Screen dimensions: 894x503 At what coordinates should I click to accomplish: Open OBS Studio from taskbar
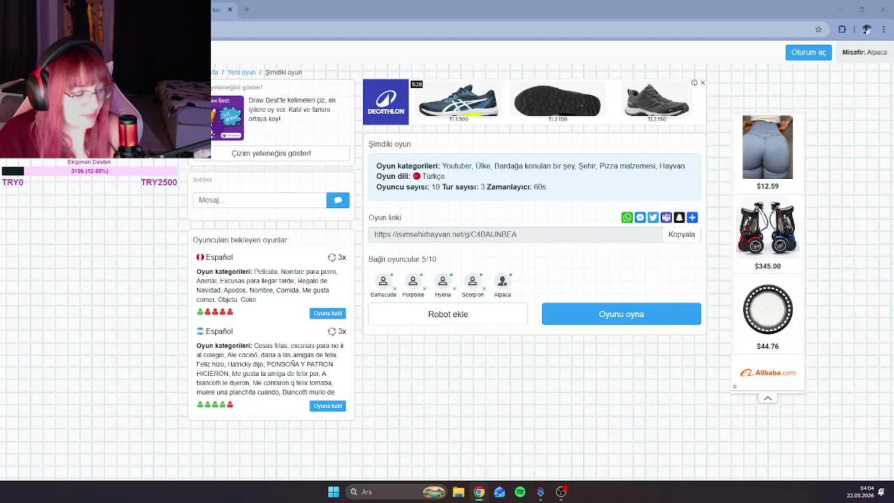[x=561, y=492]
